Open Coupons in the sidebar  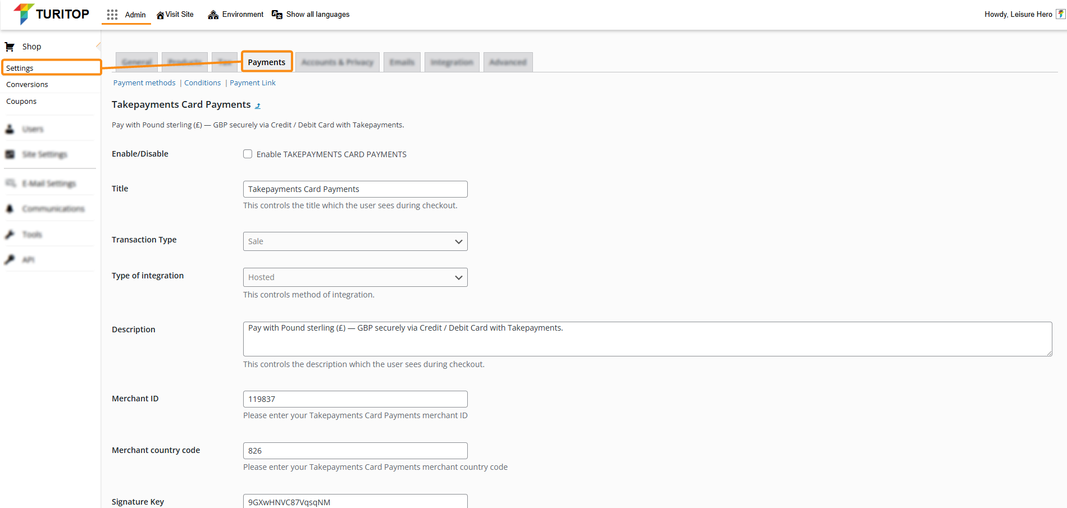pyautogui.click(x=21, y=102)
